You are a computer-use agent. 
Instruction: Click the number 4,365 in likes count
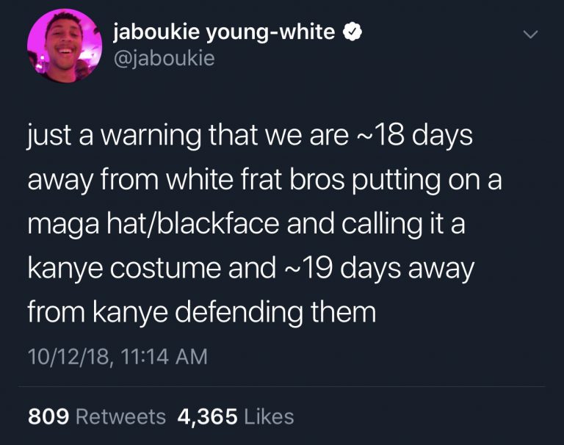[208, 417]
